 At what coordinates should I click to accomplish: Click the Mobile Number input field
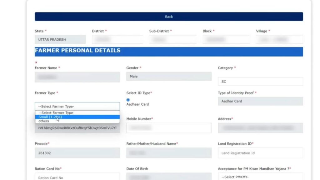[169, 128]
